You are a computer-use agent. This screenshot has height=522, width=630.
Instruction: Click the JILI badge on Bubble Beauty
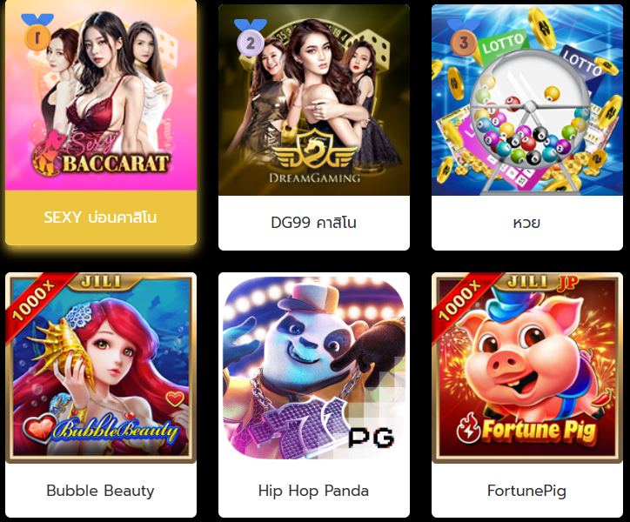pos(101,281)
